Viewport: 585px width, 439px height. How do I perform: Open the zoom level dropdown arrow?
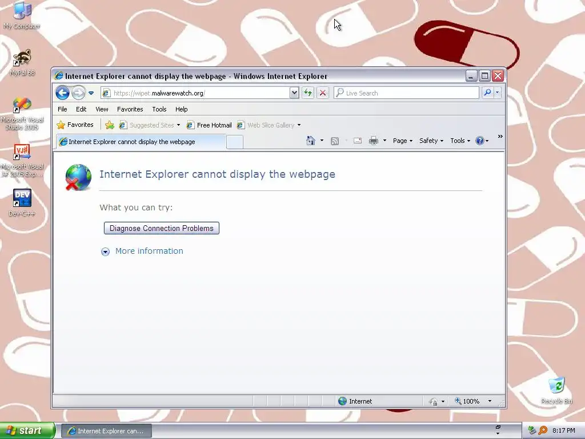[490, 401]
